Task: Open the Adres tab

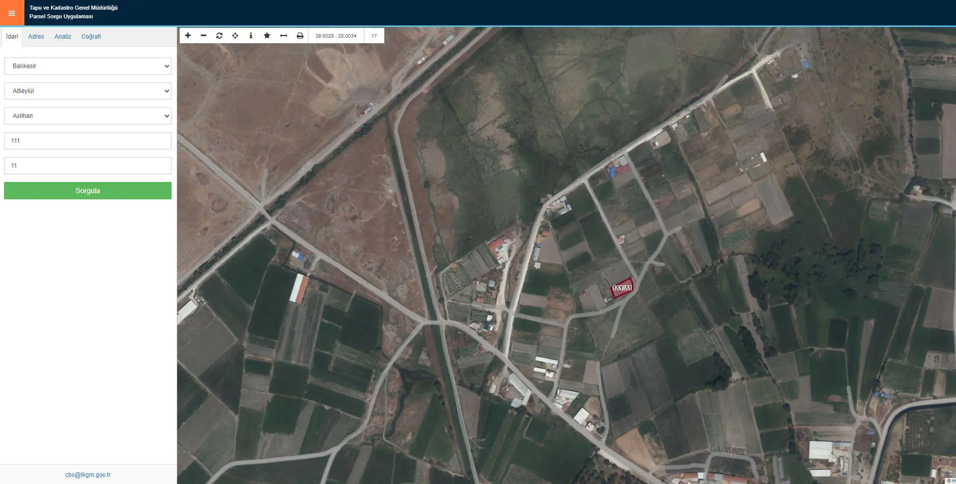Action: click(36, 37)
